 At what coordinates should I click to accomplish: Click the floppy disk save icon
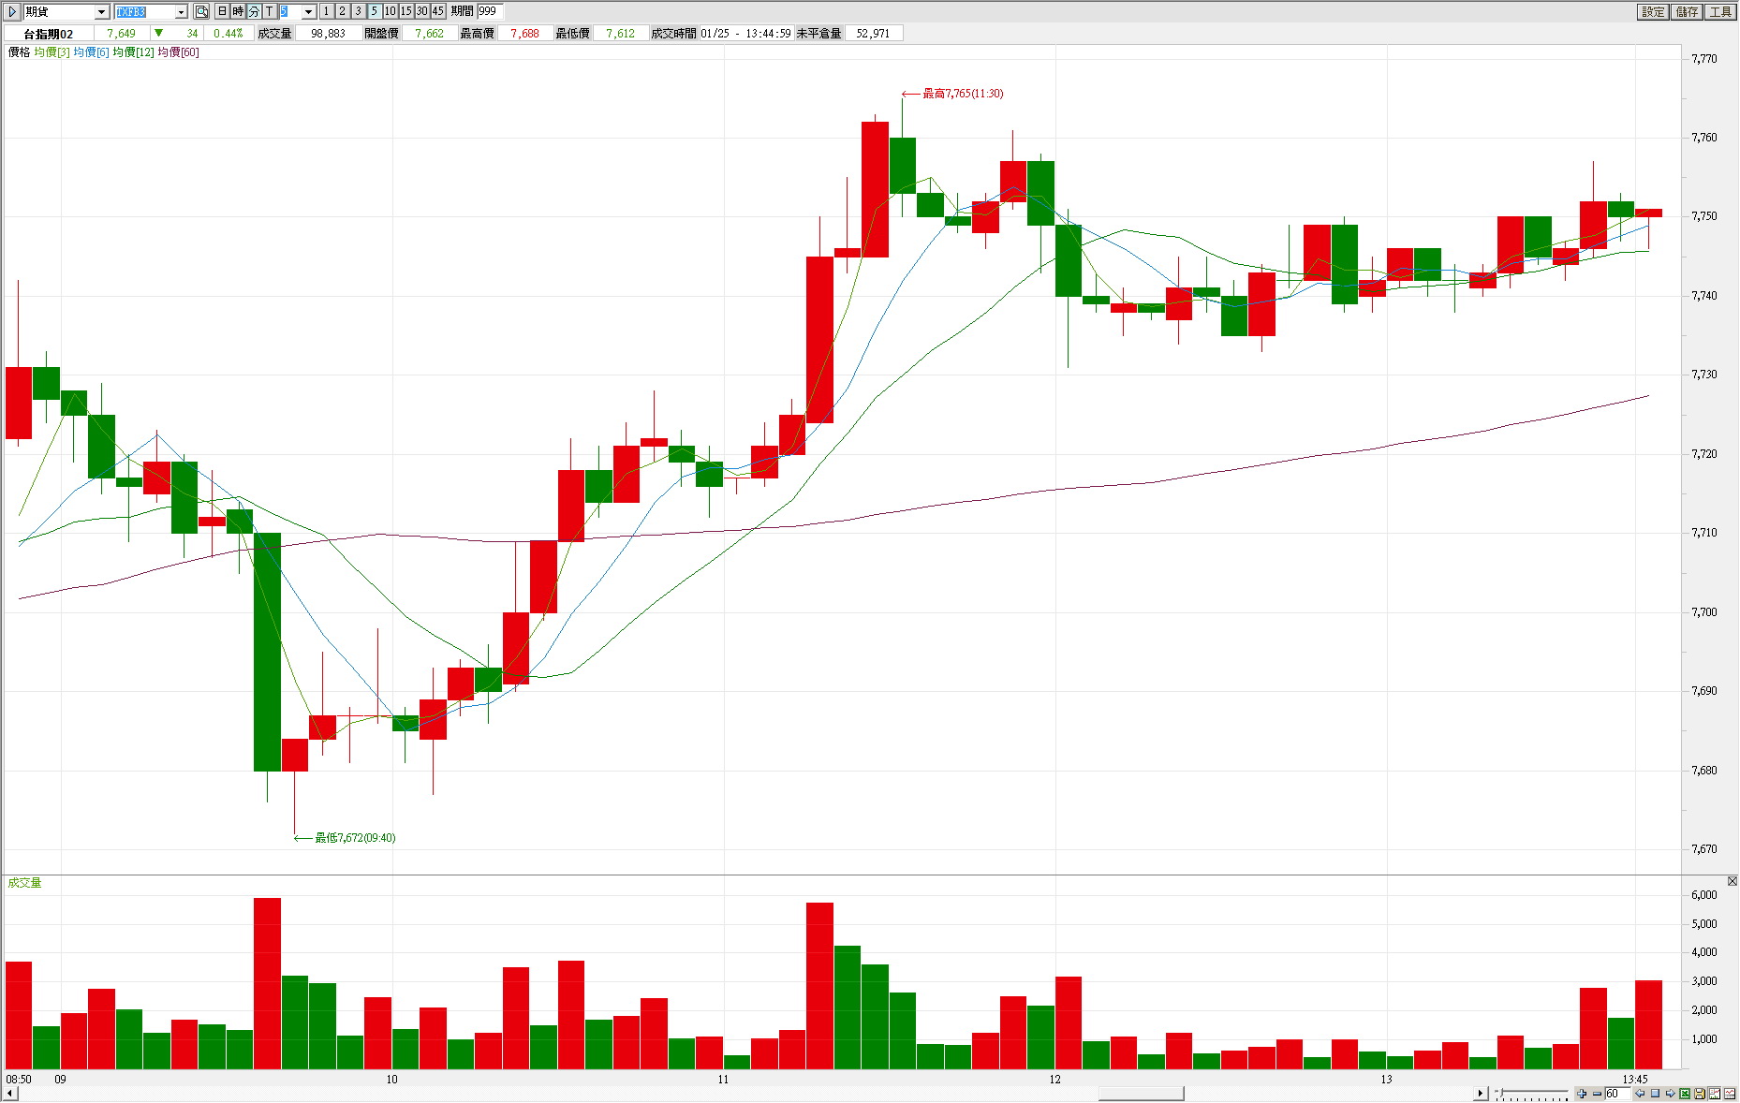tap(1700, 1094)
